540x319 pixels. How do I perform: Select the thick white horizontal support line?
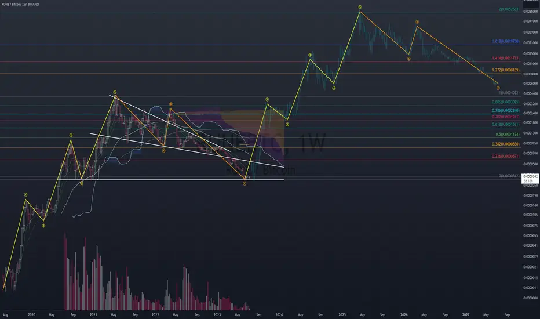170,180
